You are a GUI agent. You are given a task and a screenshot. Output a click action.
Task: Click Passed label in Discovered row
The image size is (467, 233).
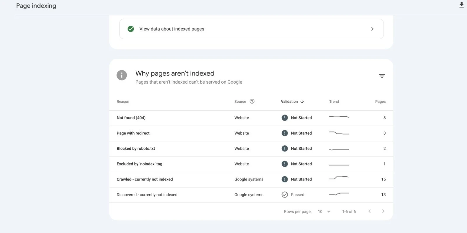[297, 195]
